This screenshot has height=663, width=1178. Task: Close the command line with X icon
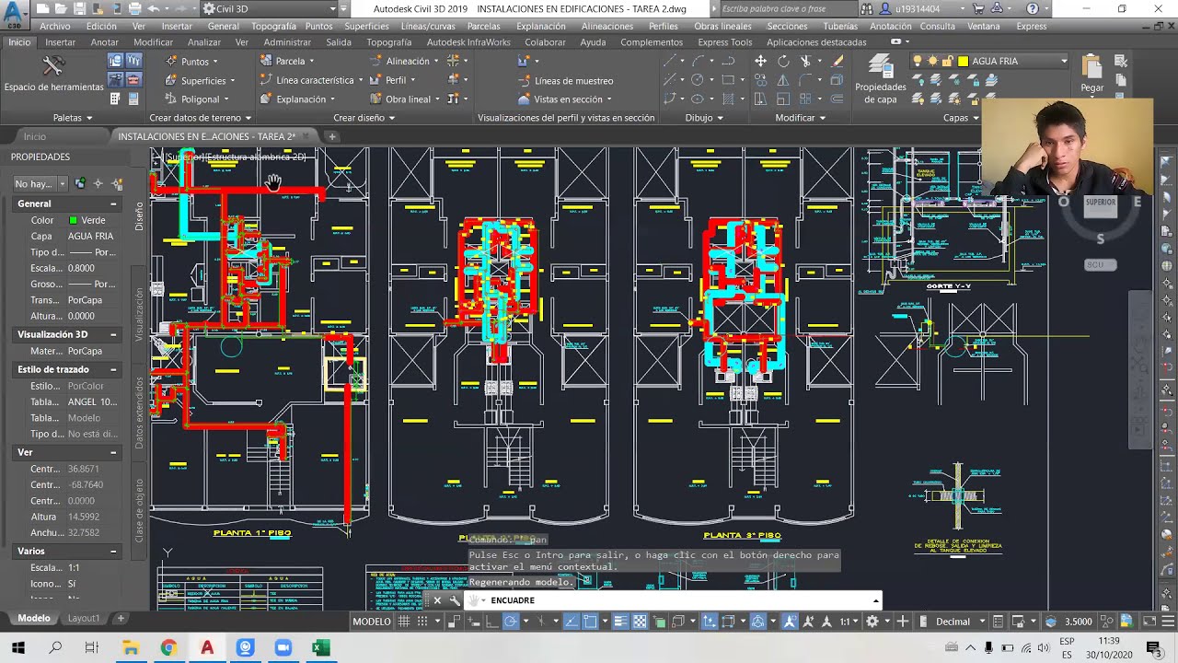point(437,600)
